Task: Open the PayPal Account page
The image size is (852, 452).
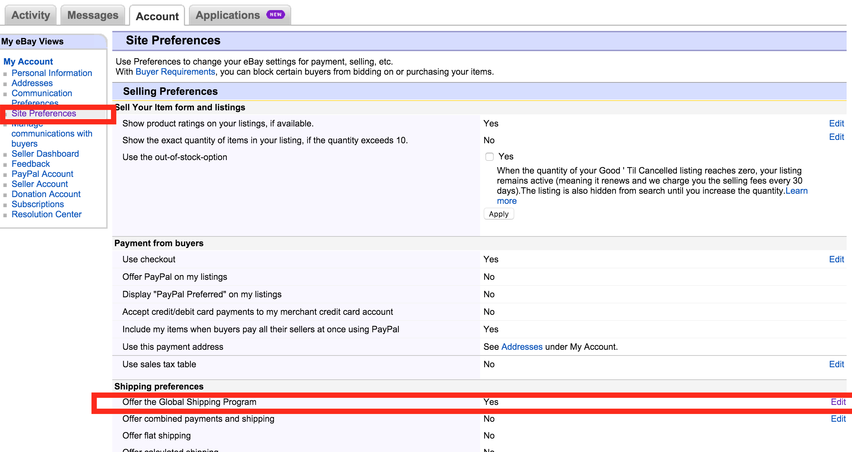Action: click(42, 174)
